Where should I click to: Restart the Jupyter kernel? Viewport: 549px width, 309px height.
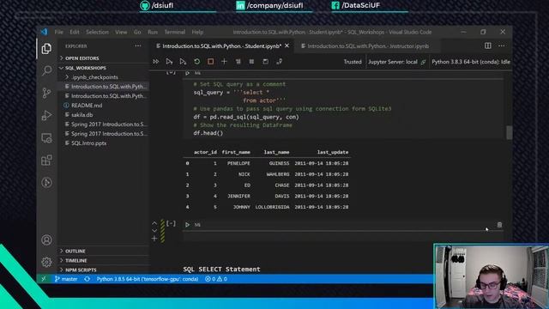coord(196,62)
